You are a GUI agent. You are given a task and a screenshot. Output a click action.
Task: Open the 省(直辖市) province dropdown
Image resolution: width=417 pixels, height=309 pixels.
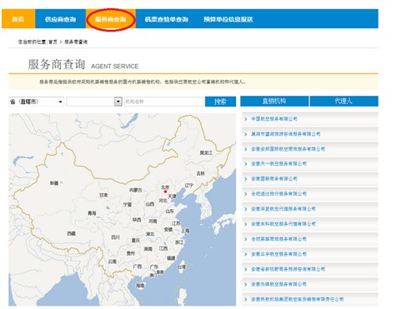point(36,102)
